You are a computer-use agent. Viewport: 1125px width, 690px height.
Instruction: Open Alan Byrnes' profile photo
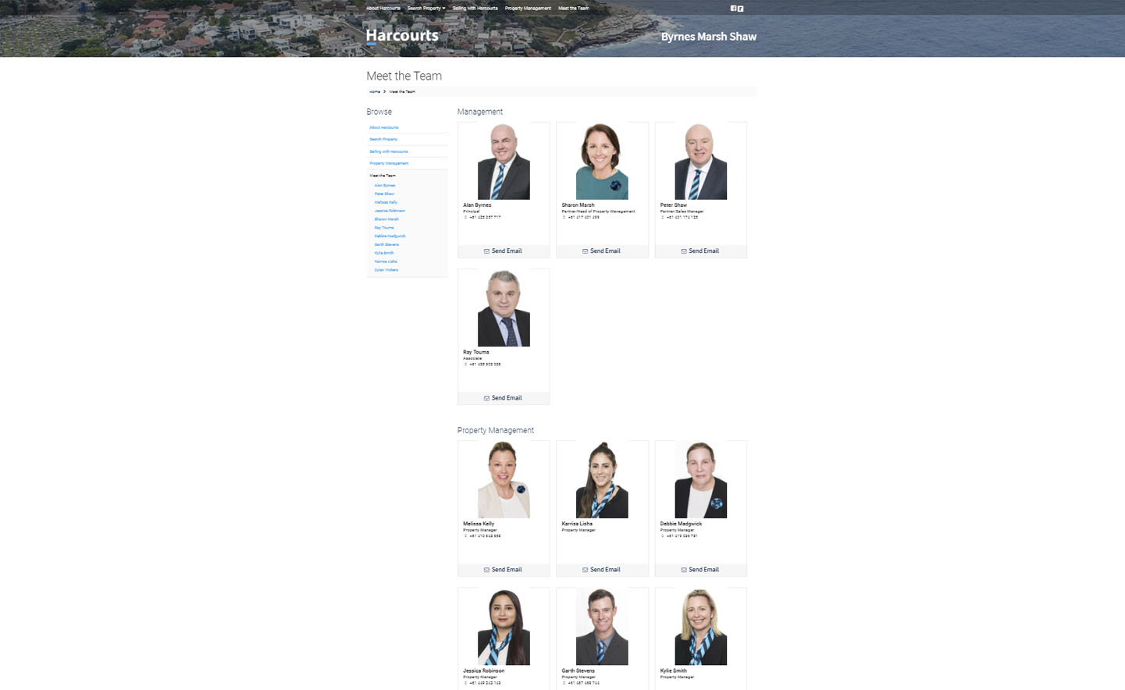504,161
